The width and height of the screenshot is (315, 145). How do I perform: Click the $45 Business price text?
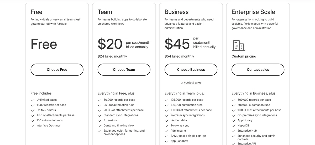(177, 44)
